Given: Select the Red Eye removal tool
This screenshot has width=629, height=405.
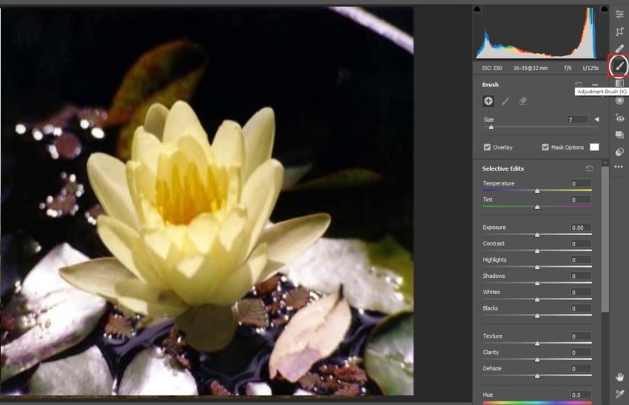Looking at the screenshot, I should click(x=619, y=118).
